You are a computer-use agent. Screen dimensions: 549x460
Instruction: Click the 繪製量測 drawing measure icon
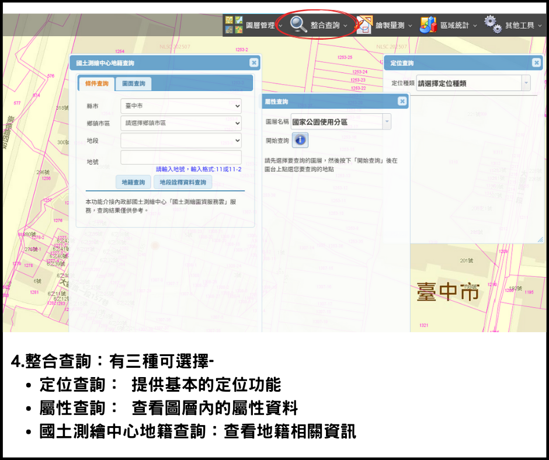click(x=363, y=26)
